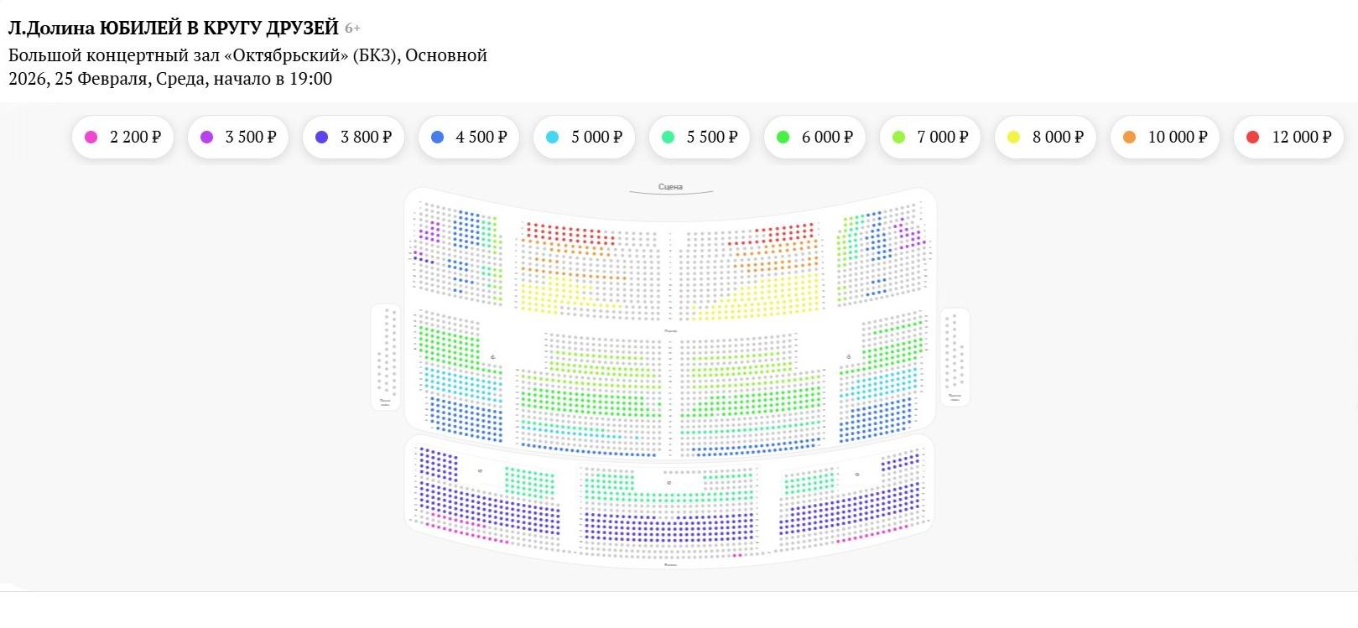Choose a mint seat in the center balcony

click(604, 485)
